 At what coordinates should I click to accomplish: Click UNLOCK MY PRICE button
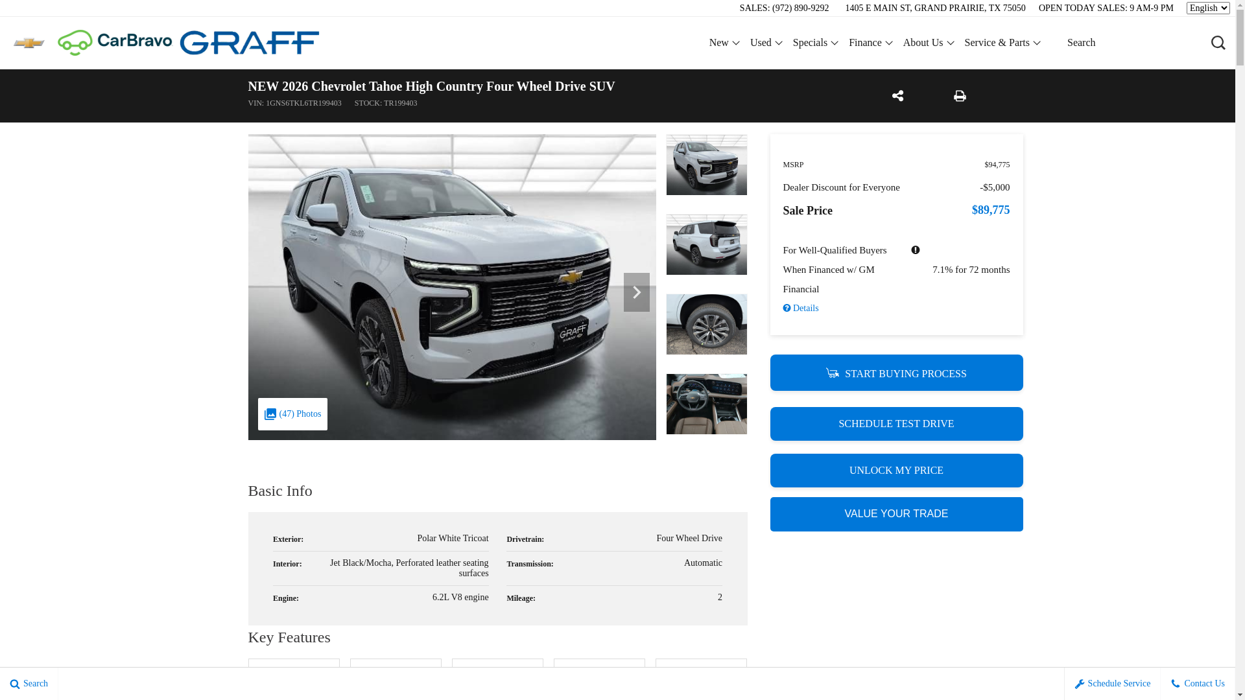click(897, 471)
